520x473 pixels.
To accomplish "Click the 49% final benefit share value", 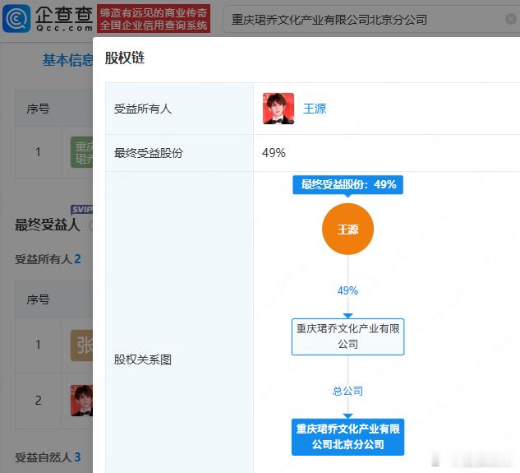I will coord(274,153).
